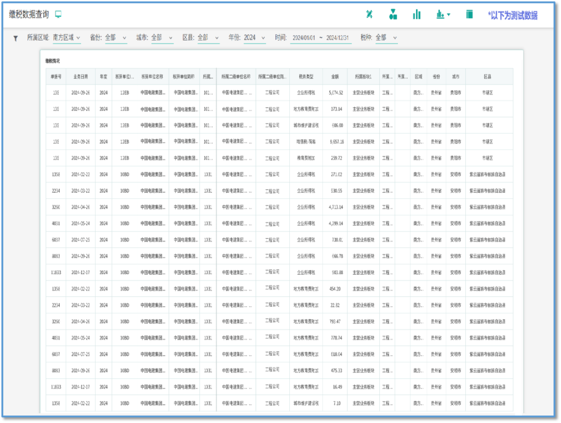Click the shapes hierarchy icon in top toolbar
561x423 pixels.
(x=393, y=15)
